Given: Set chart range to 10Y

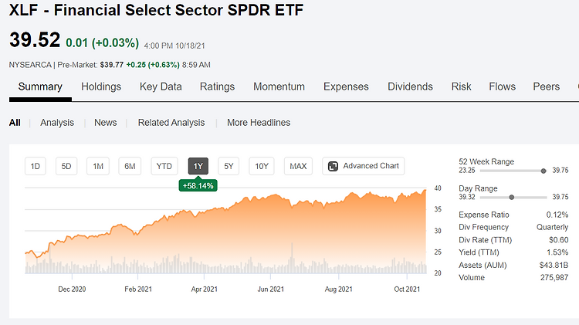Looking at the screenshot, I should tap(262, 166).
